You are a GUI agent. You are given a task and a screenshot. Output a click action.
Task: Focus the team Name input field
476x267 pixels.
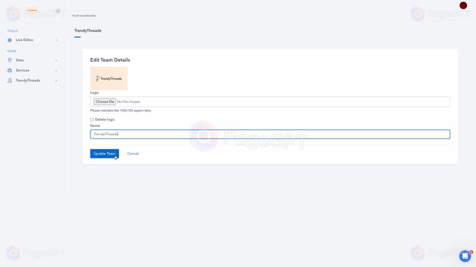pos(270,134)
